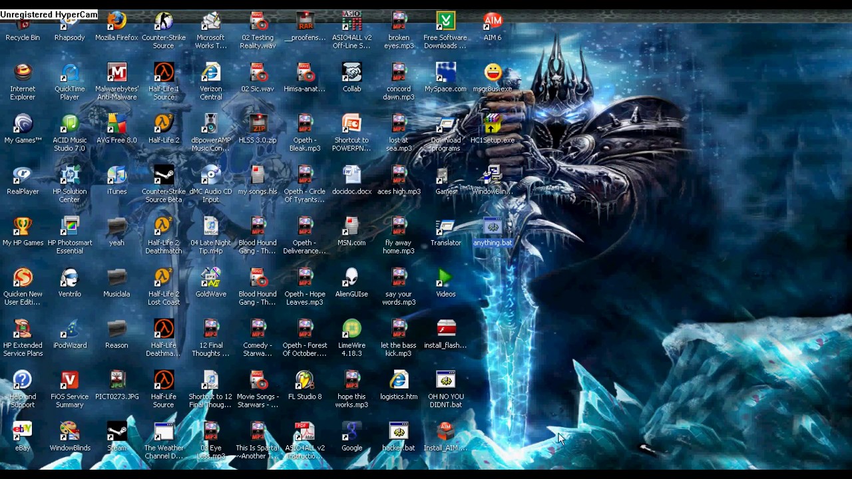Select the ACID Music Studio 7.0 icon
852x479 pixels.
click(x=70, y=132)
